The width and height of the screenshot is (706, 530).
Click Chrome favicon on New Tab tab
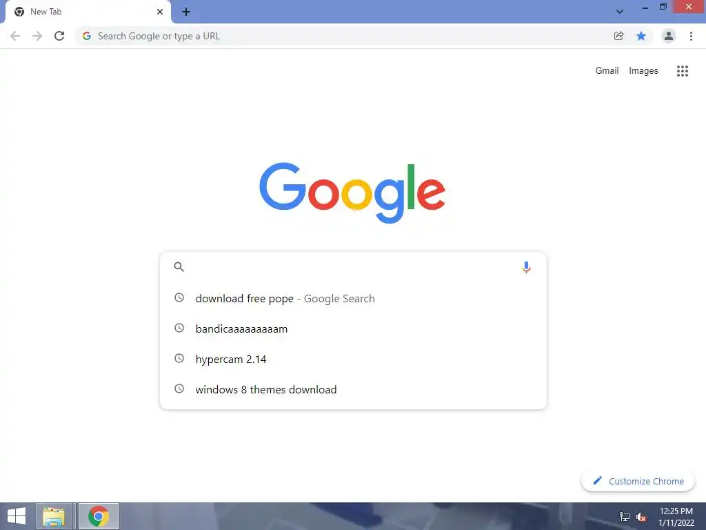coord(19,12)
